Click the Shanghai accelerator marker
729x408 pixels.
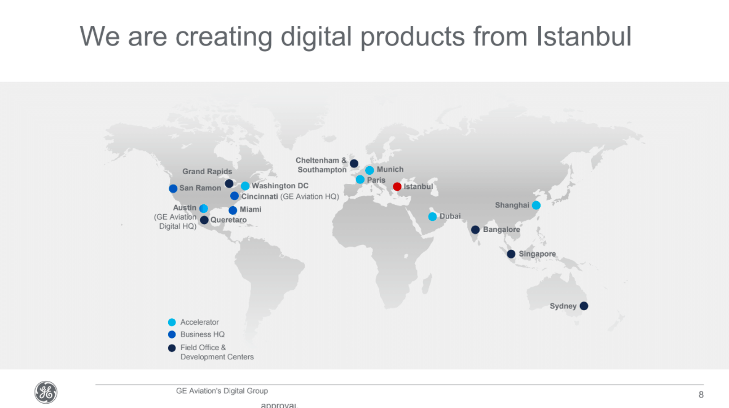click(536, 205)
